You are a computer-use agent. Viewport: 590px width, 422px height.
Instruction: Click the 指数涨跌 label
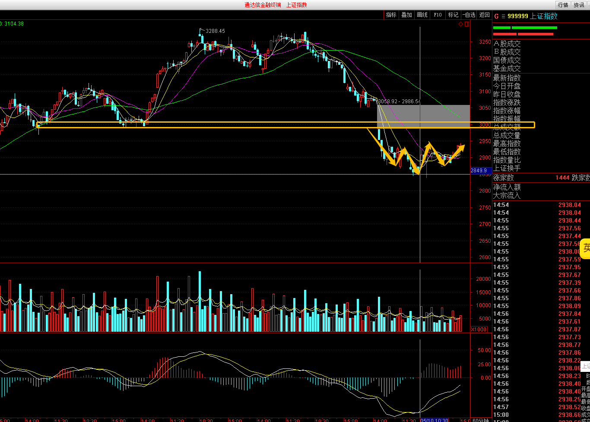(507, 102)
